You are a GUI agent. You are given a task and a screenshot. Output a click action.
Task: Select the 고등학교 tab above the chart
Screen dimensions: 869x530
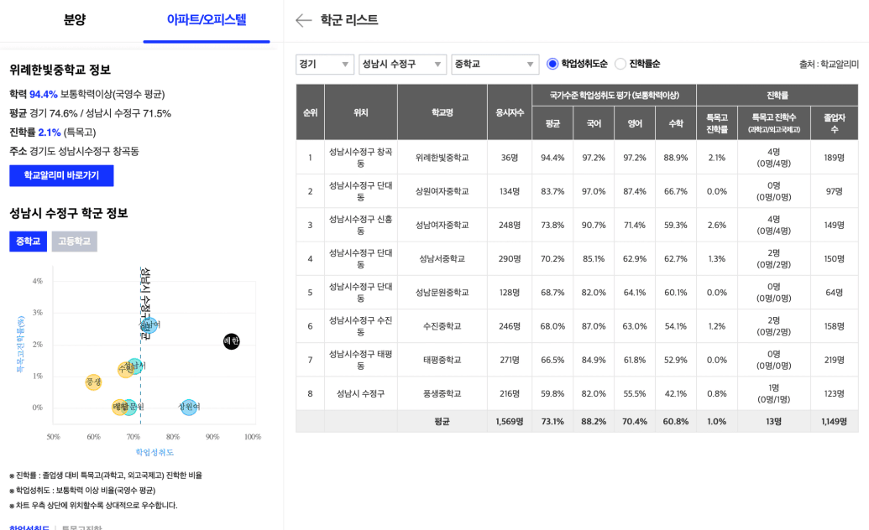74,242
